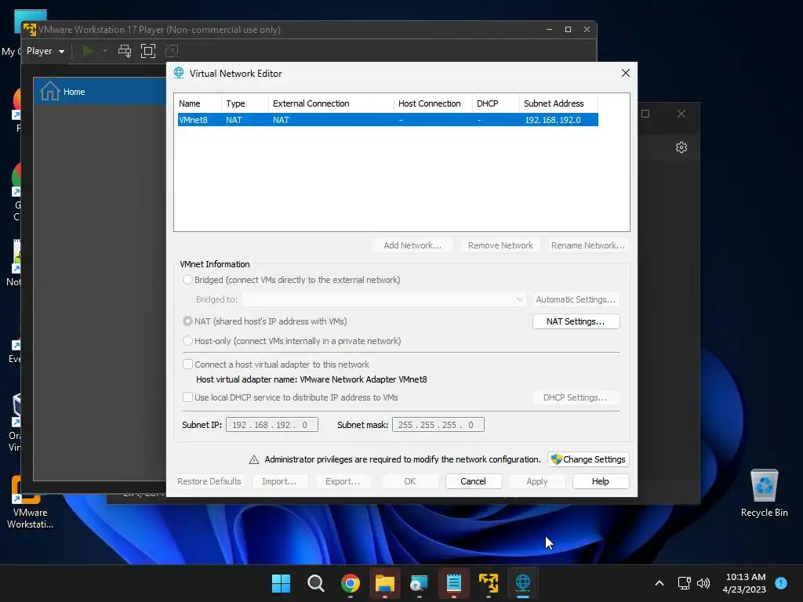Click the Cancel button

473,481
